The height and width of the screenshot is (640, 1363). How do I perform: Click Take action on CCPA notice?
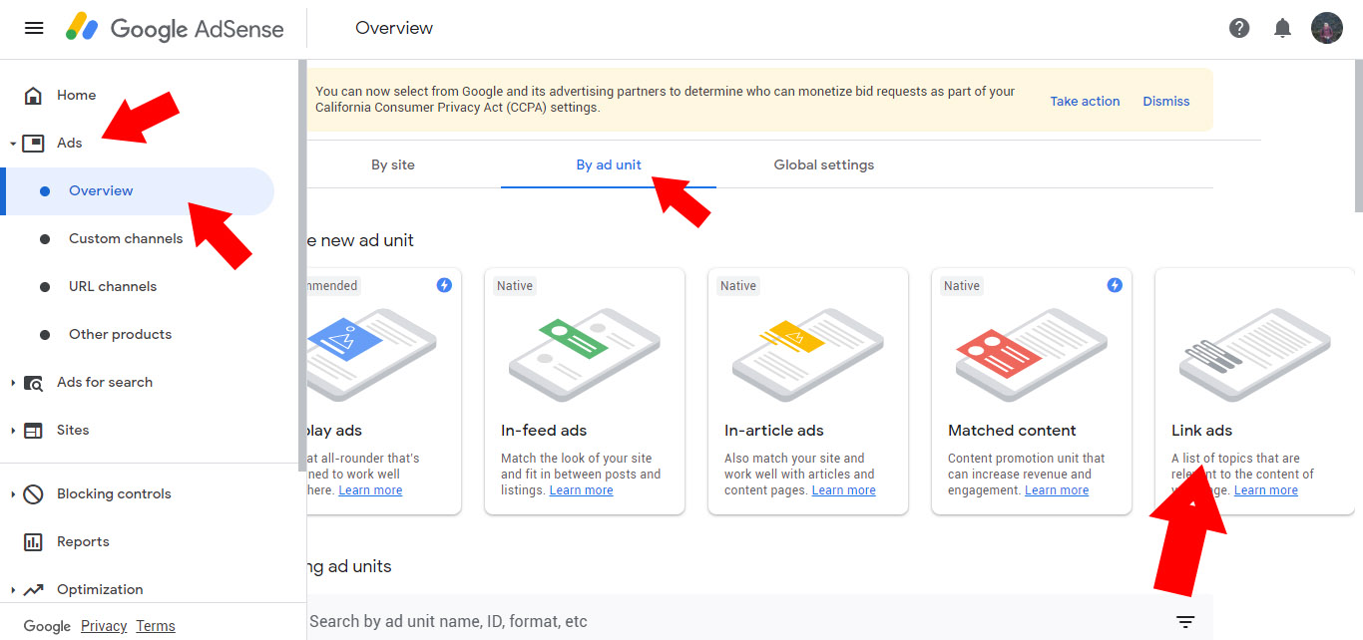1085,101
